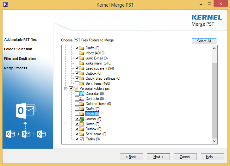Screen dimensions: 230x166
Task: Untick the Journal (0) checkbox
Action: 77,119
